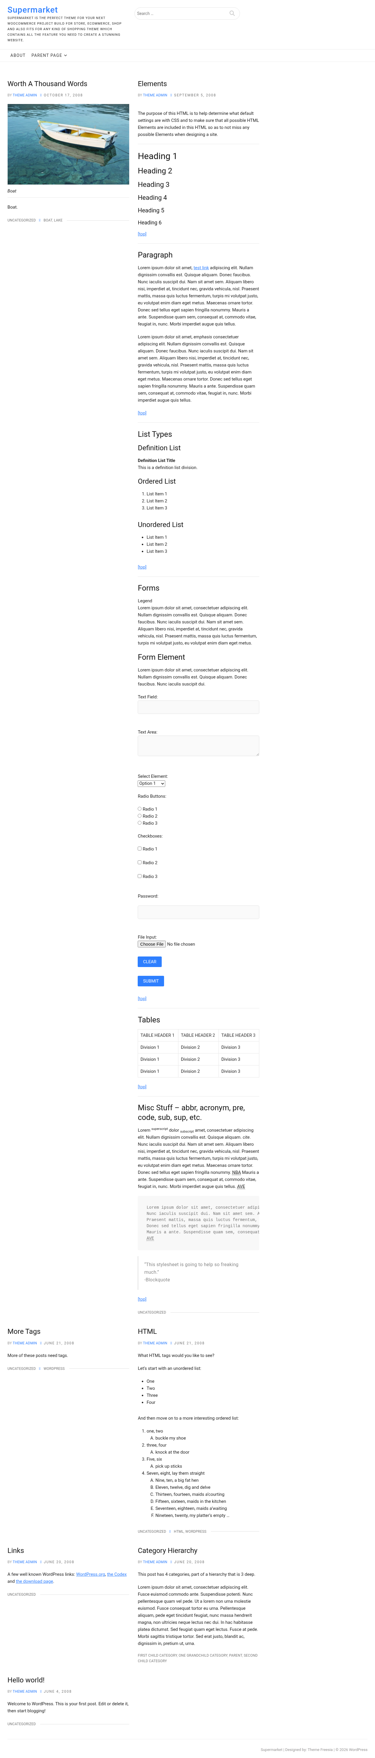Select the Radio 1 radio button
The width and height of the screenshot is (375, 1758).
tap(139, 809)
